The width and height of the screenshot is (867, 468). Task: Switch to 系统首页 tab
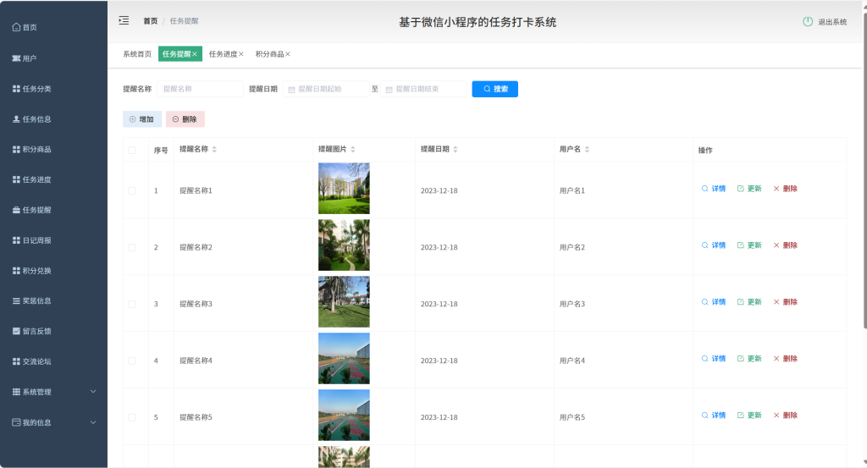(x=137, y=54)
